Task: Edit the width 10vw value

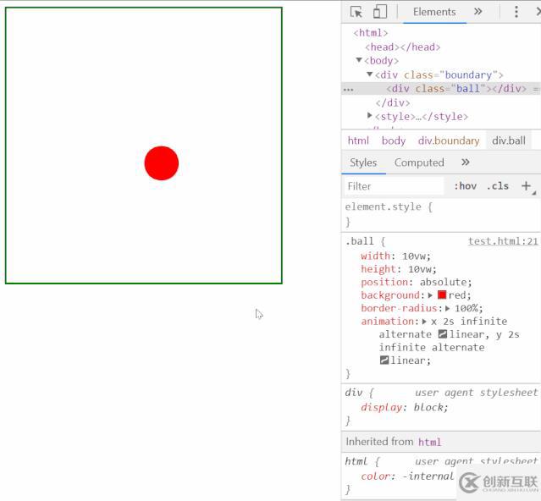Action: click(414, 256)
